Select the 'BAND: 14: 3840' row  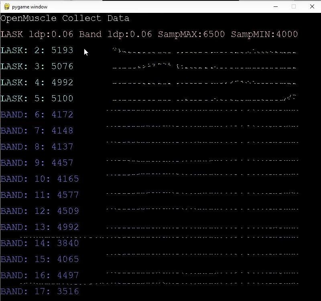40,243
